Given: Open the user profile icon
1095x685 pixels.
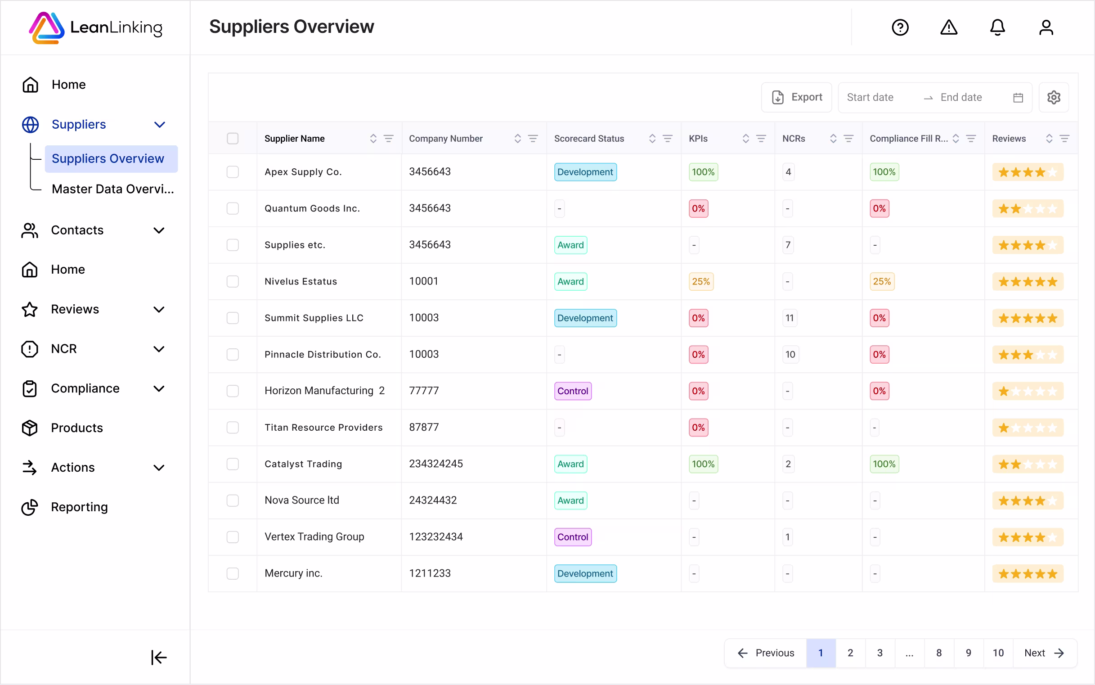Looking at the screenshot, I should pyautogui.click(x=1046, y=27).
